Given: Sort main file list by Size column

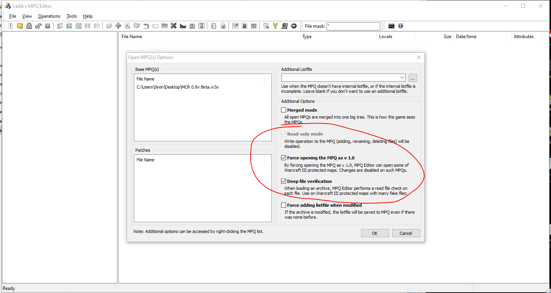Looking at the screenshot, I should [x=434, y=37].
